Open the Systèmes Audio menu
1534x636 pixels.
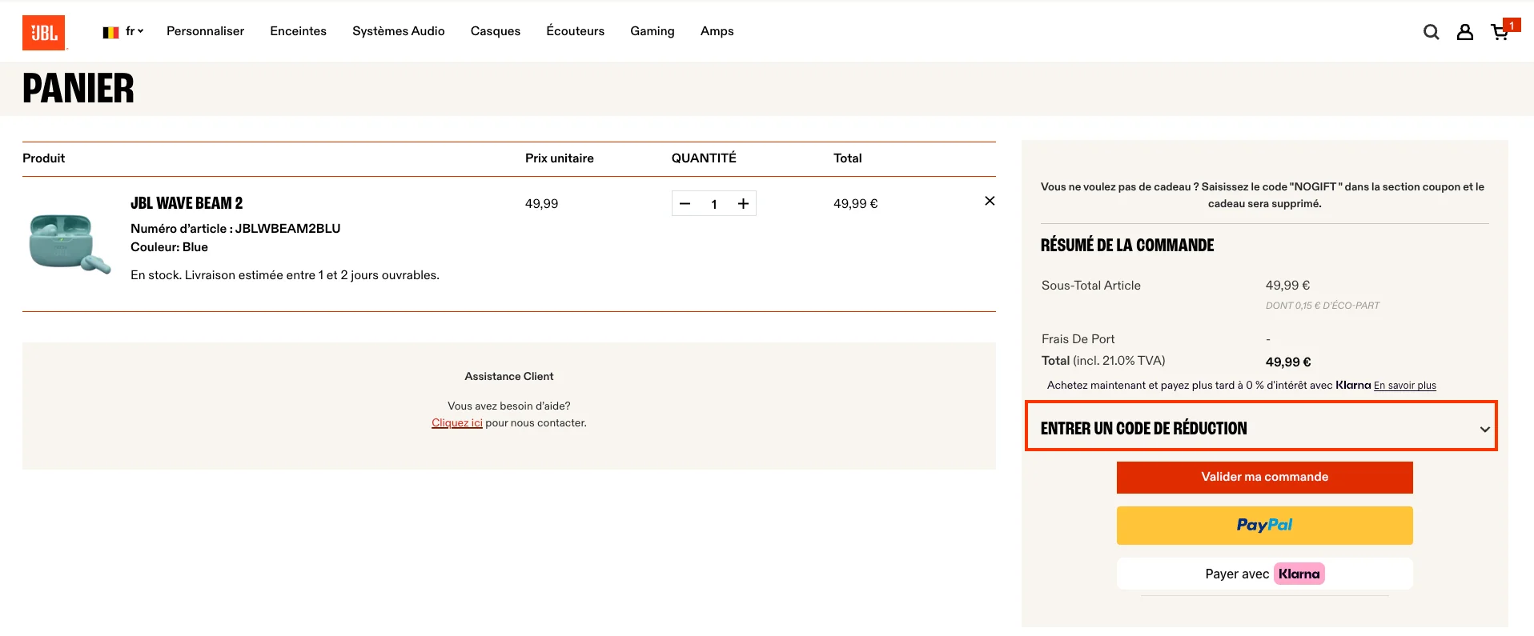398,31
